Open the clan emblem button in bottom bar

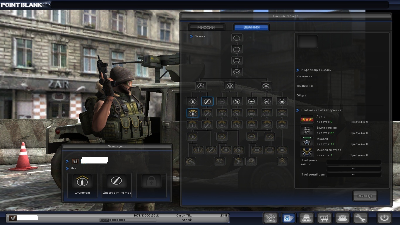tap(271, 218)
